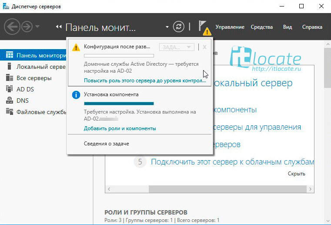This screenshot has height=225, width=331.
Task: Click the Refresh icon in header
Action: click(x=178, y=27)
